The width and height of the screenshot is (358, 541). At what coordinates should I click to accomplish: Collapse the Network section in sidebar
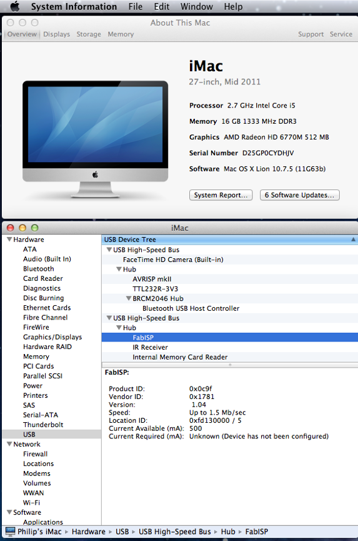(x=9, y=443)
